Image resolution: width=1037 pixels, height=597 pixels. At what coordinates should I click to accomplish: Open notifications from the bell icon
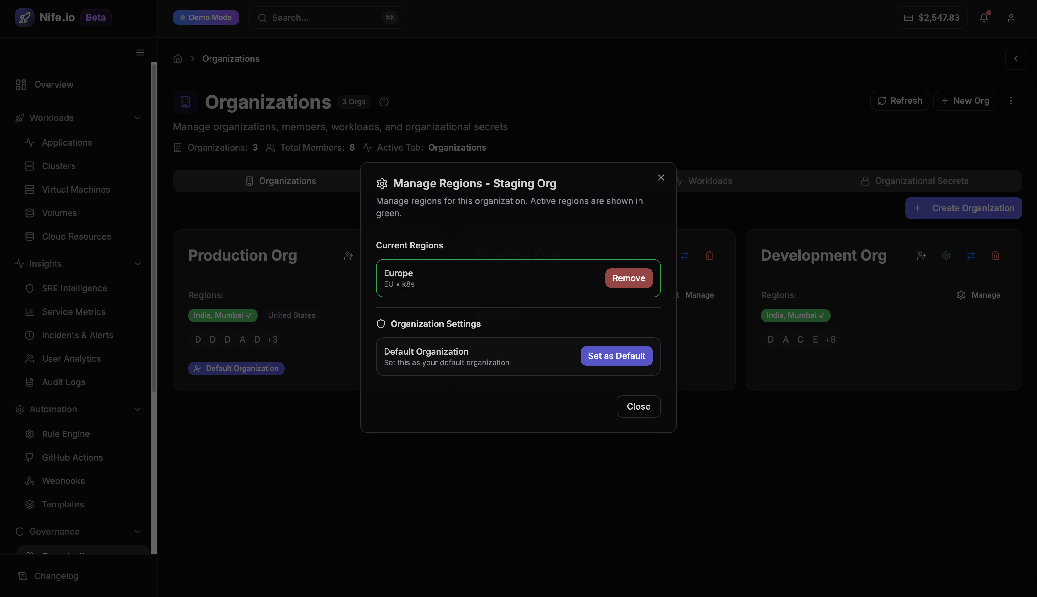tap(984, 18)
